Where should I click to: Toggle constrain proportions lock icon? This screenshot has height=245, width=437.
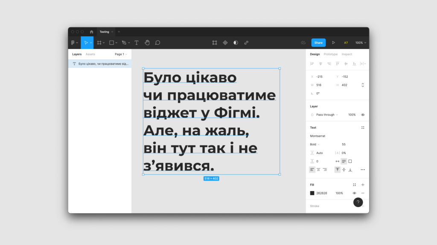click(363, 85)
